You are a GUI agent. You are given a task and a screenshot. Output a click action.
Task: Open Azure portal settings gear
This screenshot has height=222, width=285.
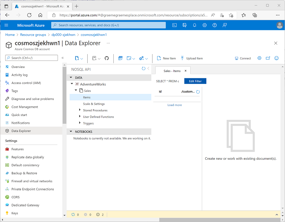click(x=204, y=25)
